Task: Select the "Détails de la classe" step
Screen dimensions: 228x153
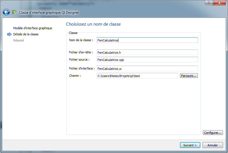Action: pos(26,34)
